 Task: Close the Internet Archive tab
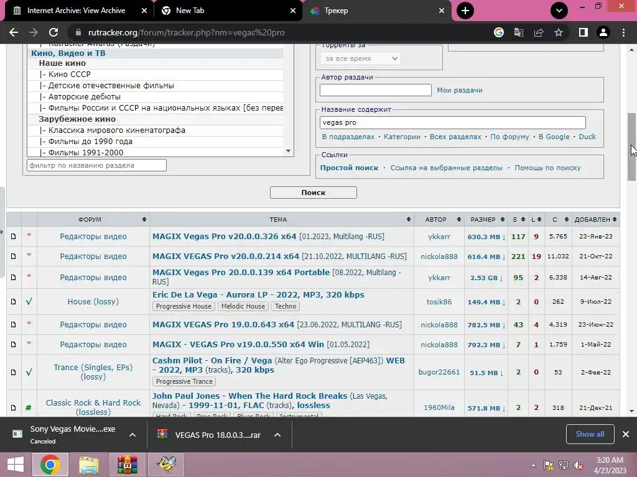coord(144,11)
